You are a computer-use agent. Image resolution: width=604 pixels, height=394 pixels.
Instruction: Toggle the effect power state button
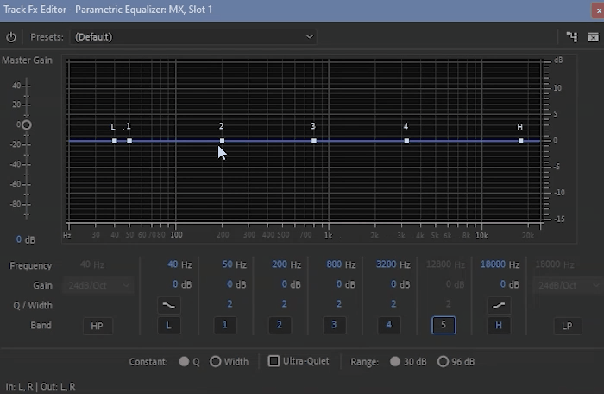11,37
